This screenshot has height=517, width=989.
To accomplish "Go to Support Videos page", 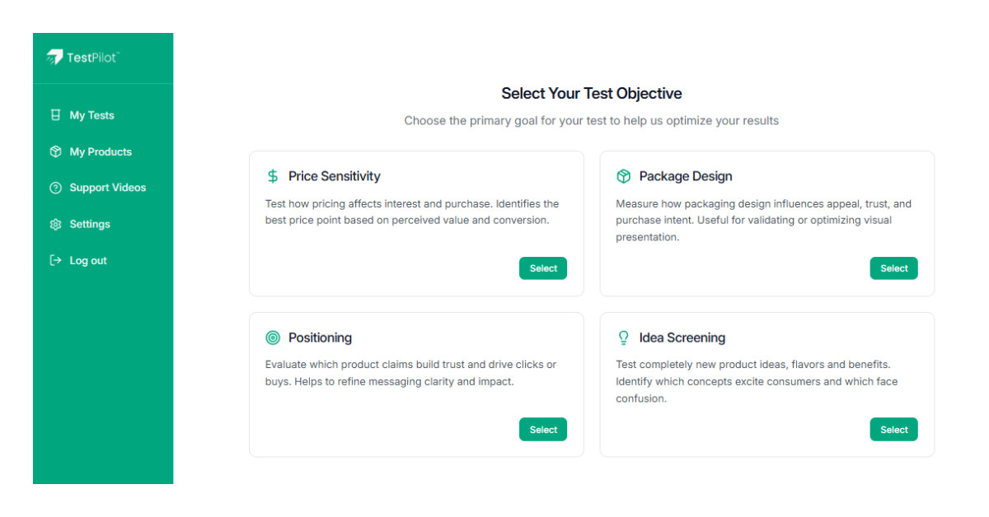I will [107, 188].
